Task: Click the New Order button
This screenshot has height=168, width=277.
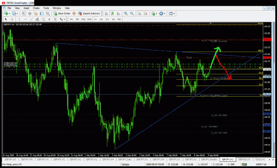Action: click(x=62, y=13)
